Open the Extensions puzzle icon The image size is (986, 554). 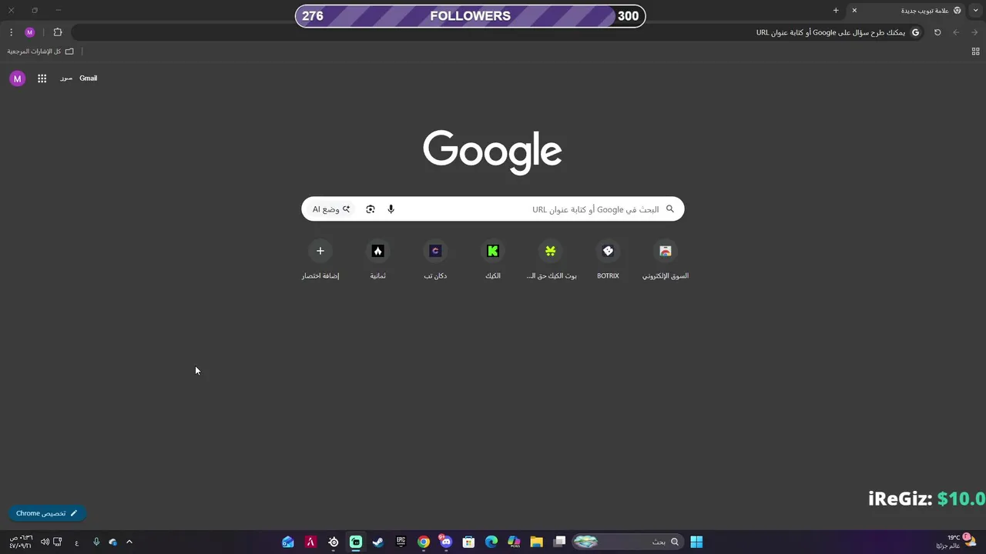pos(58,32)
